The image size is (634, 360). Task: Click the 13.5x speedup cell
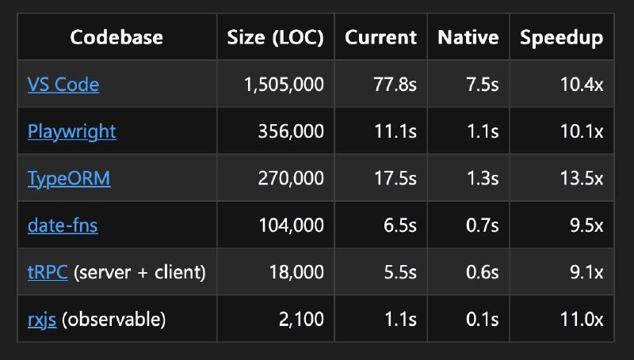click(x=562, y=178)
